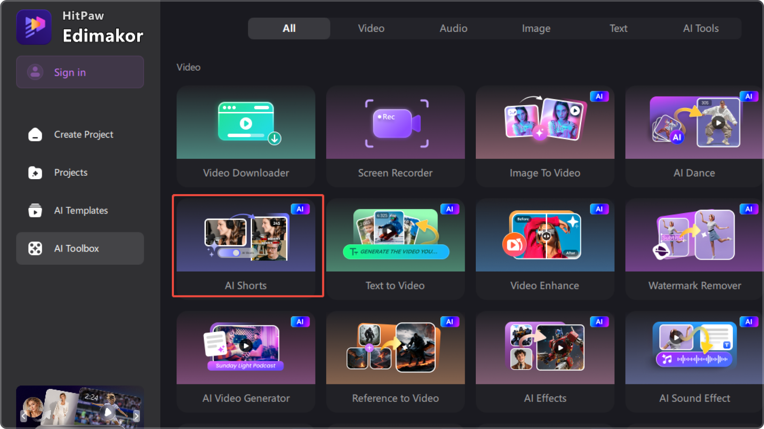Open the Video Enhance before/after illustration
Screen dimensions: 764x429
pyautogui.click(x=541, y=235)
